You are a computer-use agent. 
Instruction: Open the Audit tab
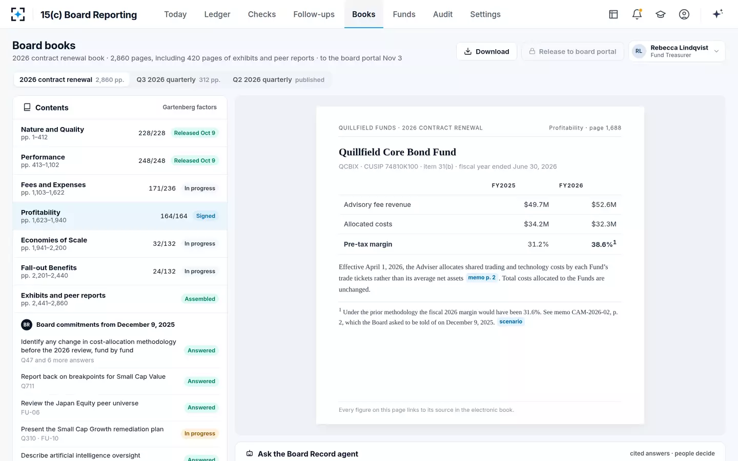click(443, 14)
